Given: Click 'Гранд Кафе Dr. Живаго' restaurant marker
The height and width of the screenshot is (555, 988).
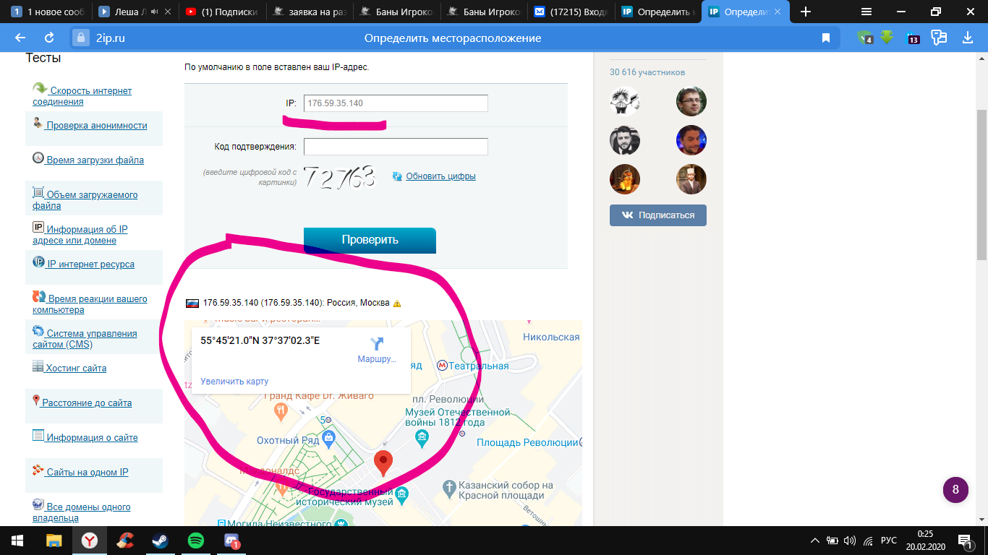Looking at the screenshot, I should (x=281, y=412).
